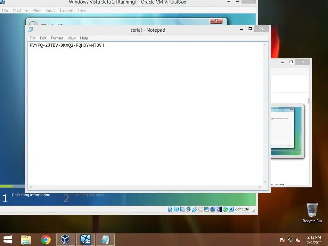The image size is (328, 246).
Task: Click Notepad horizontal scrollbar right arrow
Action: click(259, 187)
